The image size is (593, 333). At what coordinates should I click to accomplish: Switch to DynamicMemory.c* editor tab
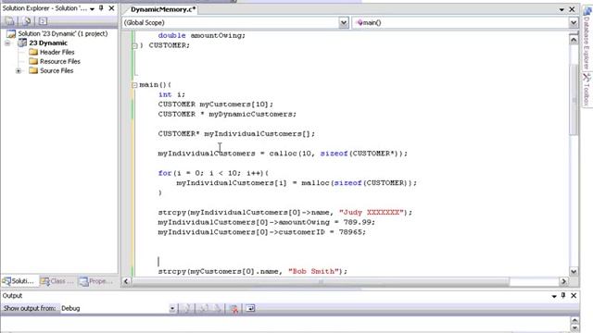click(163, 9)
